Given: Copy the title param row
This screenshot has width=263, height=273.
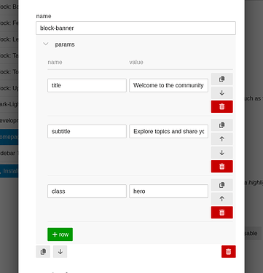Looking at the screenshot, I should coord(221,79).
